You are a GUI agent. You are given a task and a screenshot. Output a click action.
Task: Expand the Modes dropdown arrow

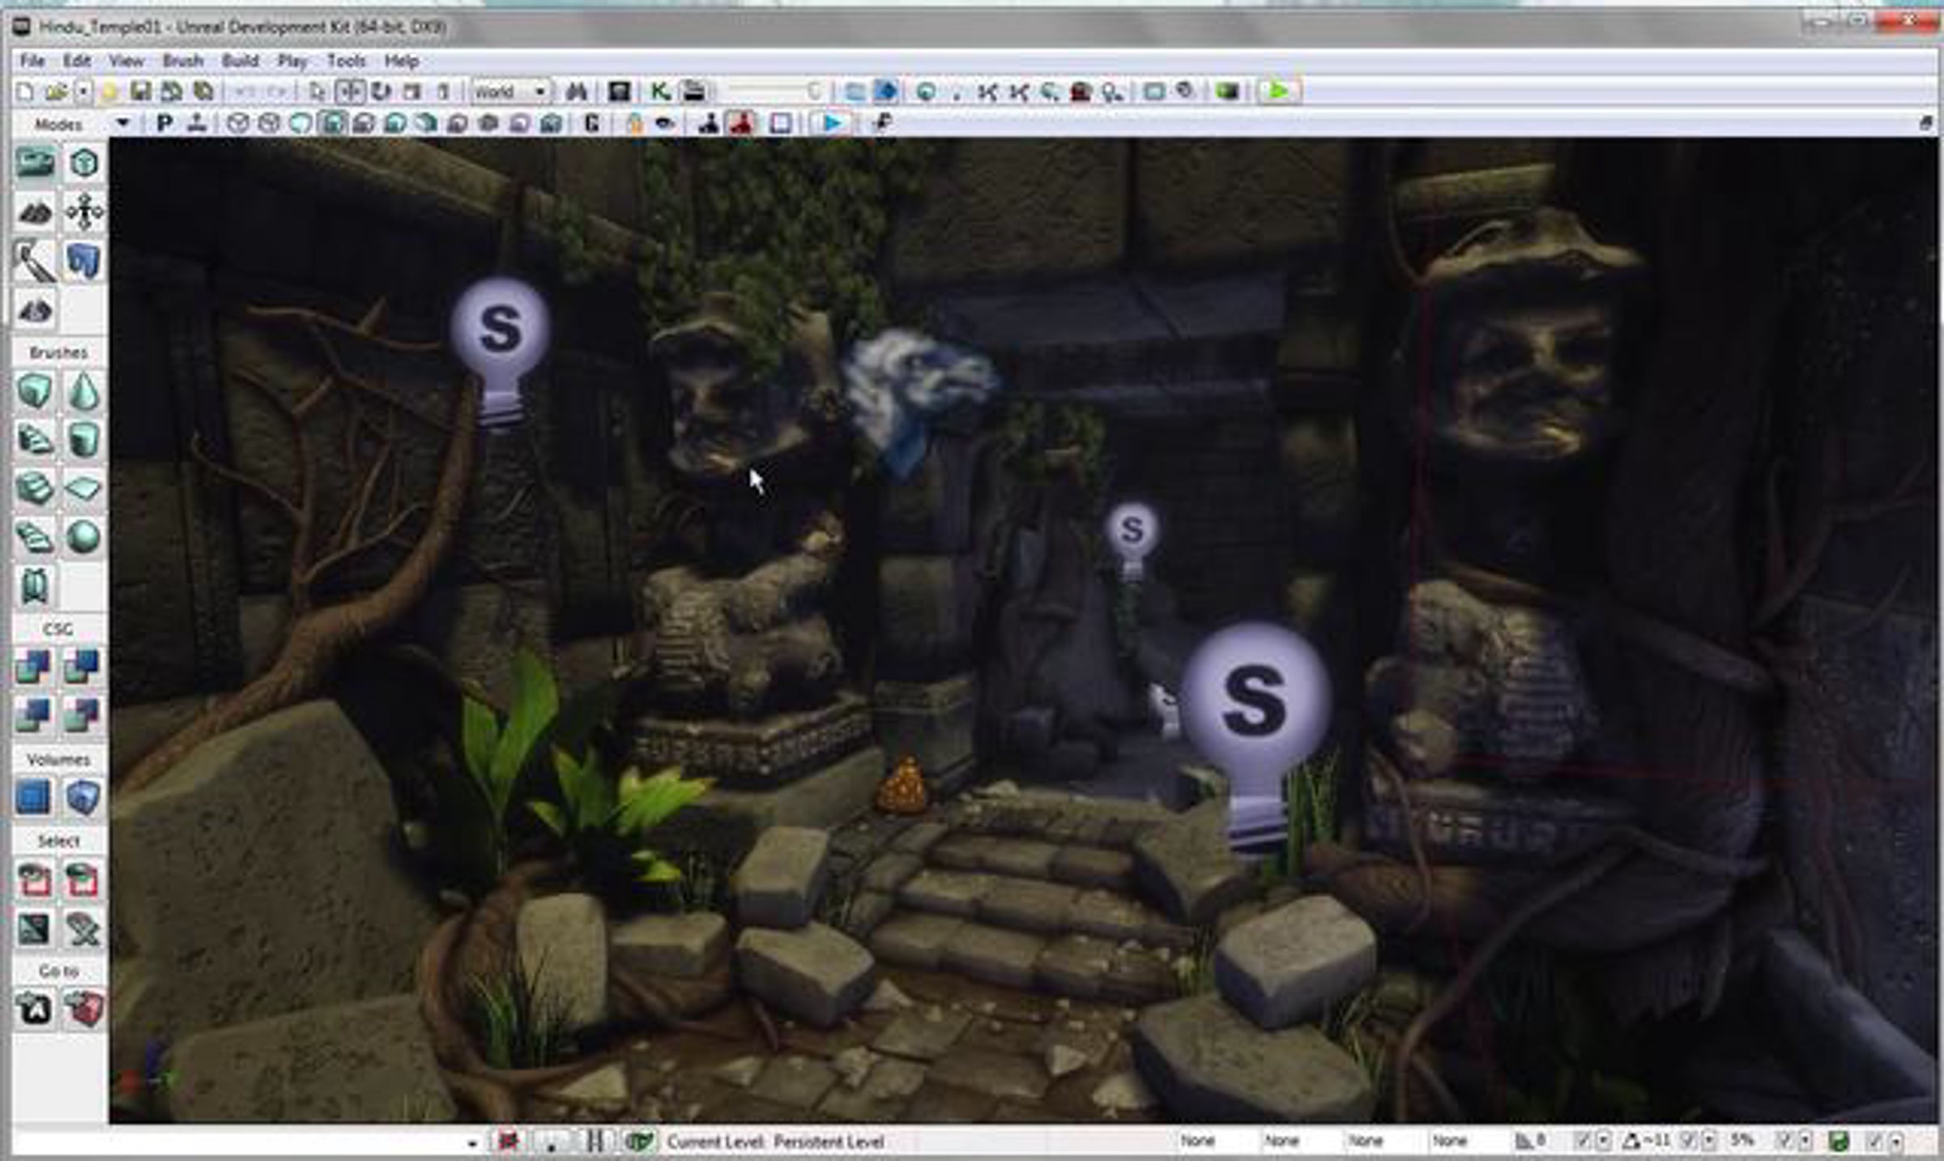click(x=122, y=123)
